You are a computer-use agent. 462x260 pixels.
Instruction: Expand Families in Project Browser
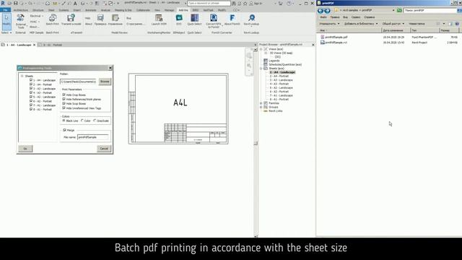point(261,103)
